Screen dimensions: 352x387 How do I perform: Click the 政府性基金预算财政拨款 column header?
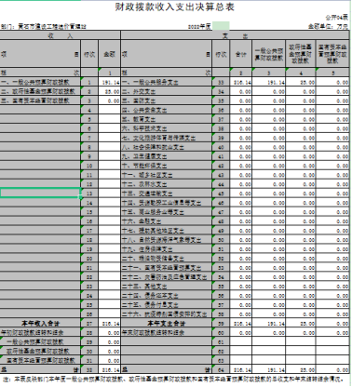tap(300, 54)
